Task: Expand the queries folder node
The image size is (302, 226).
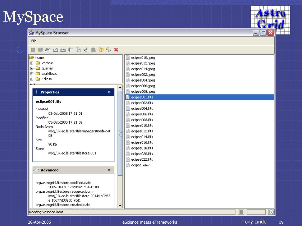Action: (x=32, y=68)
